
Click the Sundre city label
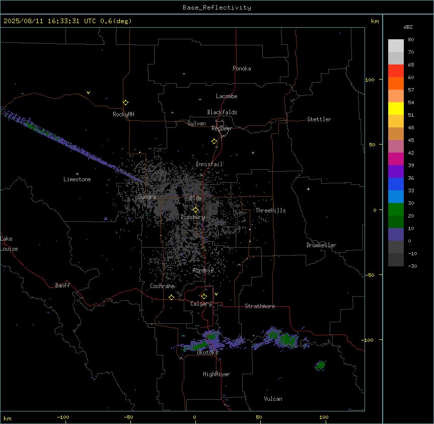147,197
